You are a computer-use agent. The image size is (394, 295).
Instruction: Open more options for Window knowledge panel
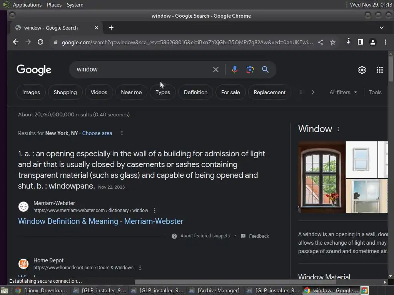(x=338, y=129)
